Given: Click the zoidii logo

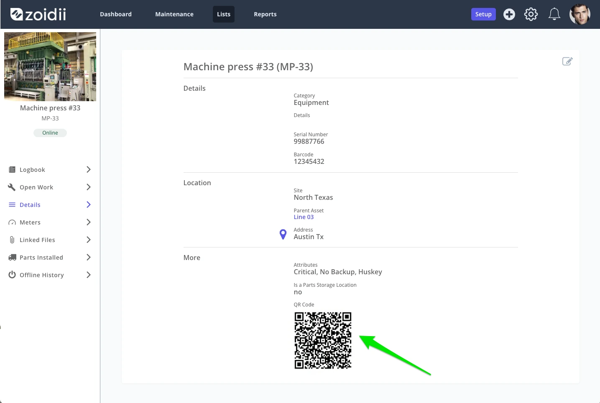Looking at the screenshot, I should click(x=38, y=14).
